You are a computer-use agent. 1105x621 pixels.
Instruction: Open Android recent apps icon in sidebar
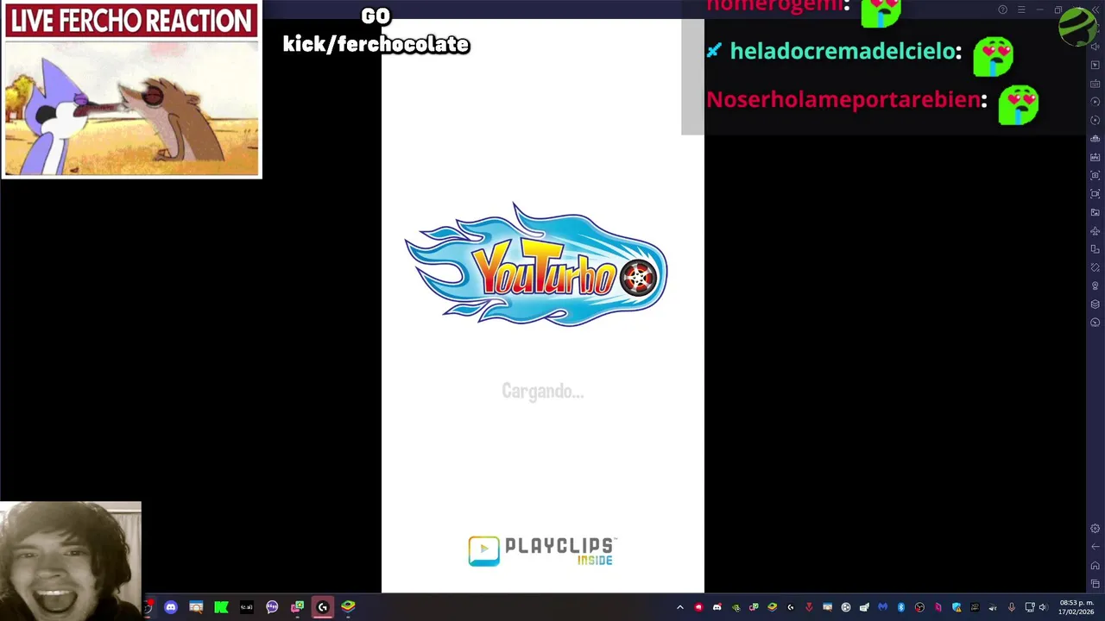point(1096,584)
